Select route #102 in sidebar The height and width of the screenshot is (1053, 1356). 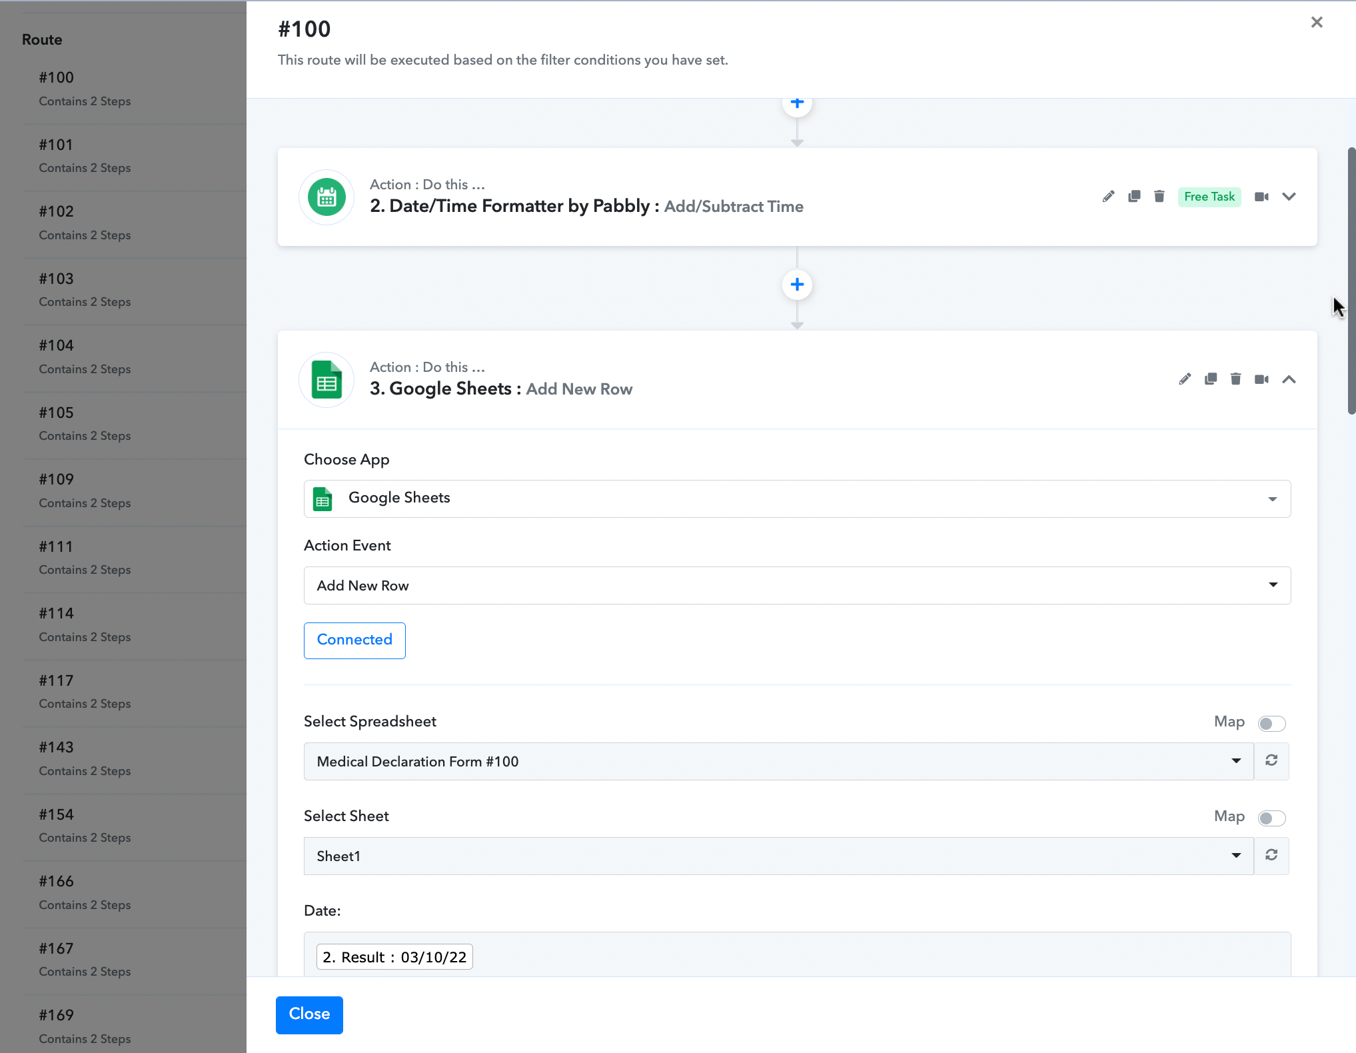point(135,223)
